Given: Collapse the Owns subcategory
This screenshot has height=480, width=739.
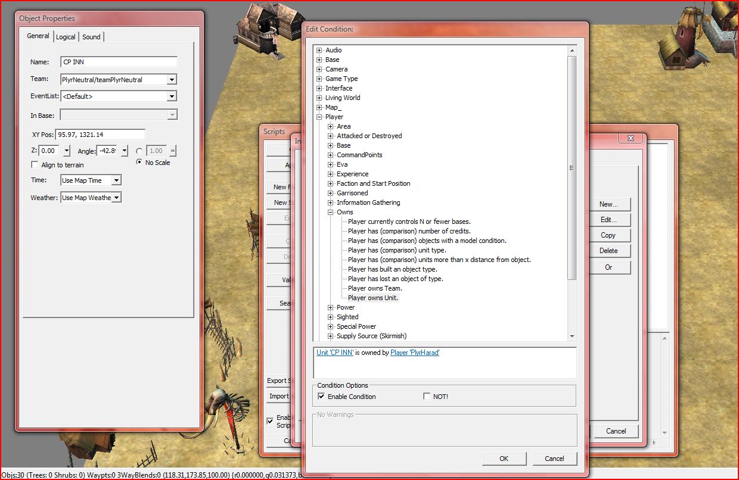Looking at the screenshot, I should pos(331,213).
